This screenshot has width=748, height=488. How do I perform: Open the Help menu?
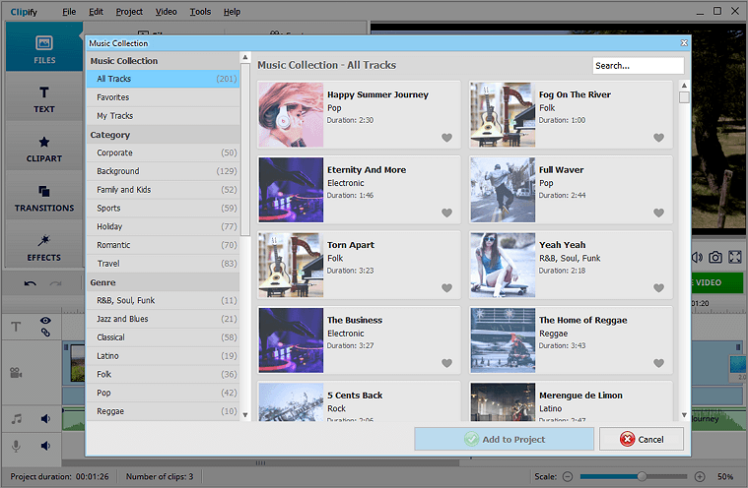pyautogui.click(x=232, y=12)
